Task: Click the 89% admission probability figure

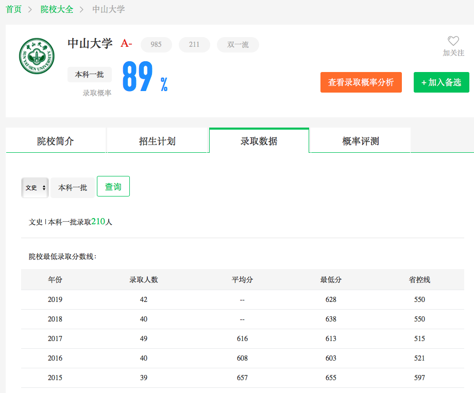Action: coord(145,76)
